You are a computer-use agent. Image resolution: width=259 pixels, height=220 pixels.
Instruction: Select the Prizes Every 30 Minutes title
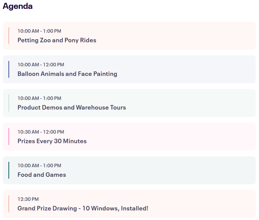pyautogui.click(x=52, y=141)
